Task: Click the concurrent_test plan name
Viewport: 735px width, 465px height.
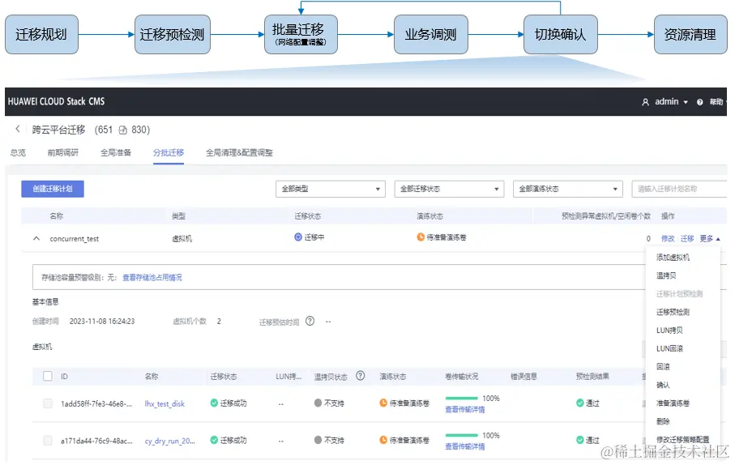Action: coord(74,239)
